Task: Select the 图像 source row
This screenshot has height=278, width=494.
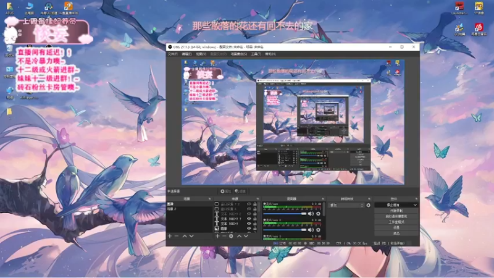Action: click(236, 229)
